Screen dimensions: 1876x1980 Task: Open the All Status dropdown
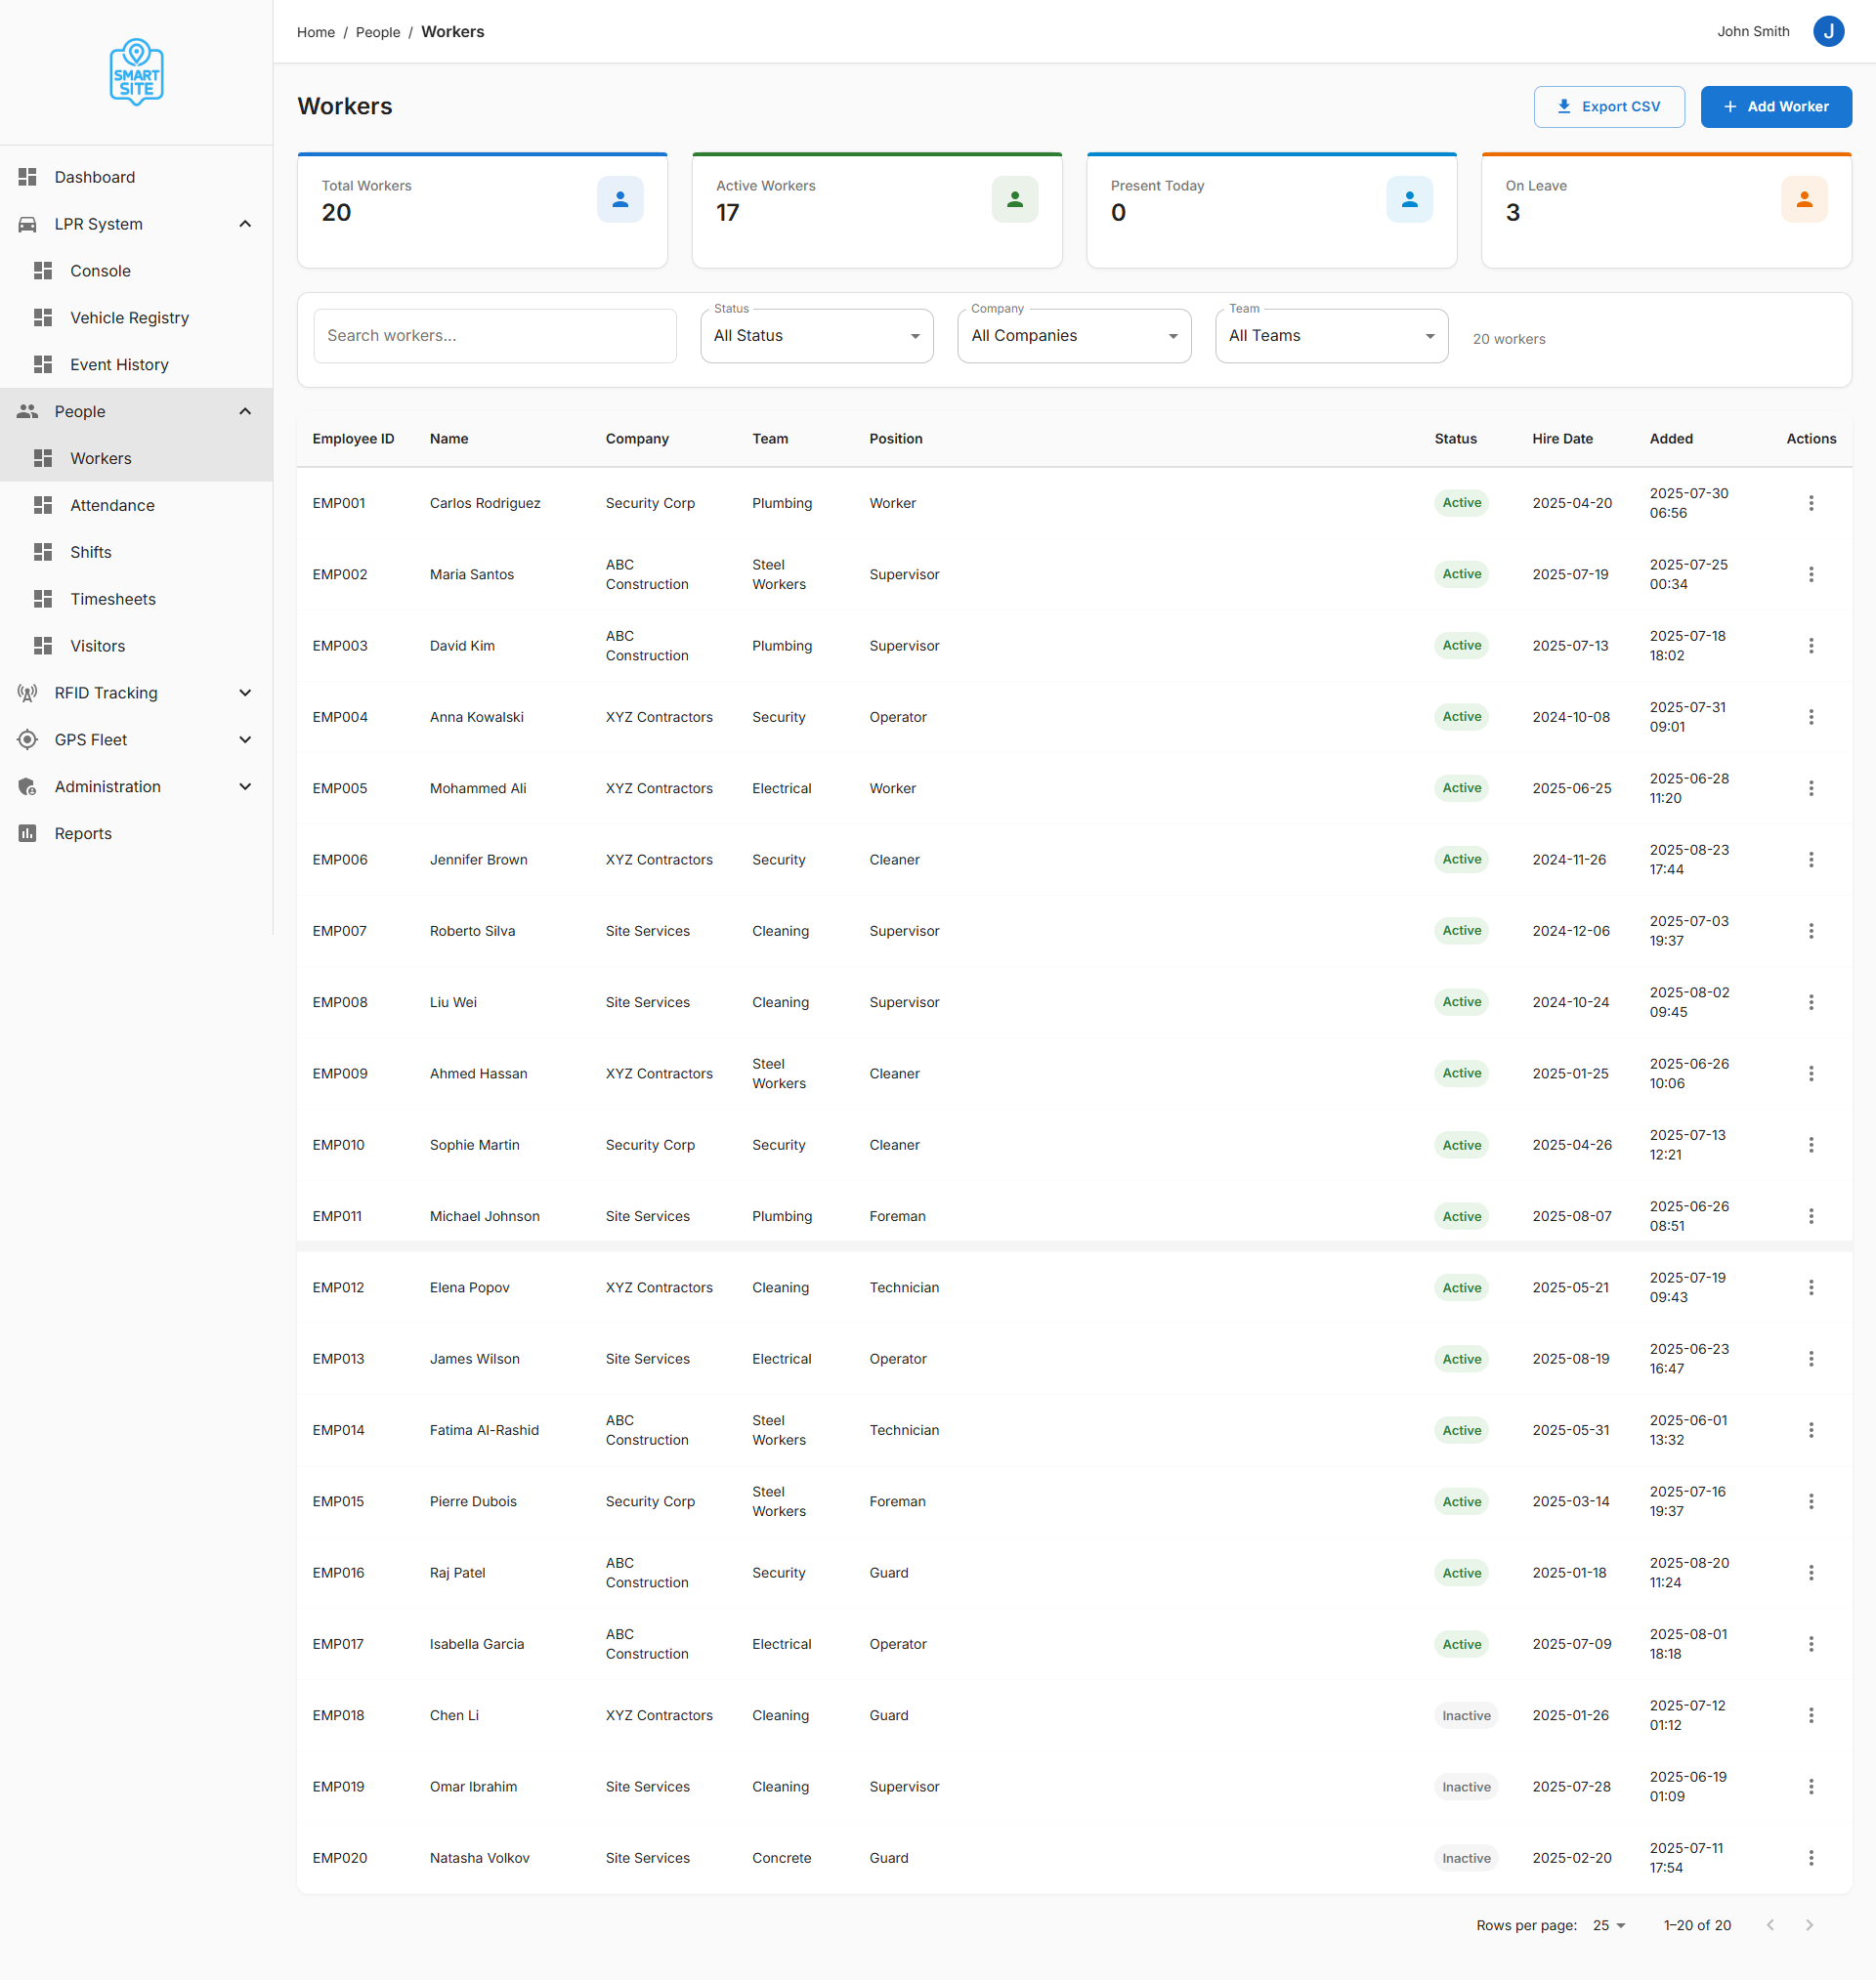point(816,336)
